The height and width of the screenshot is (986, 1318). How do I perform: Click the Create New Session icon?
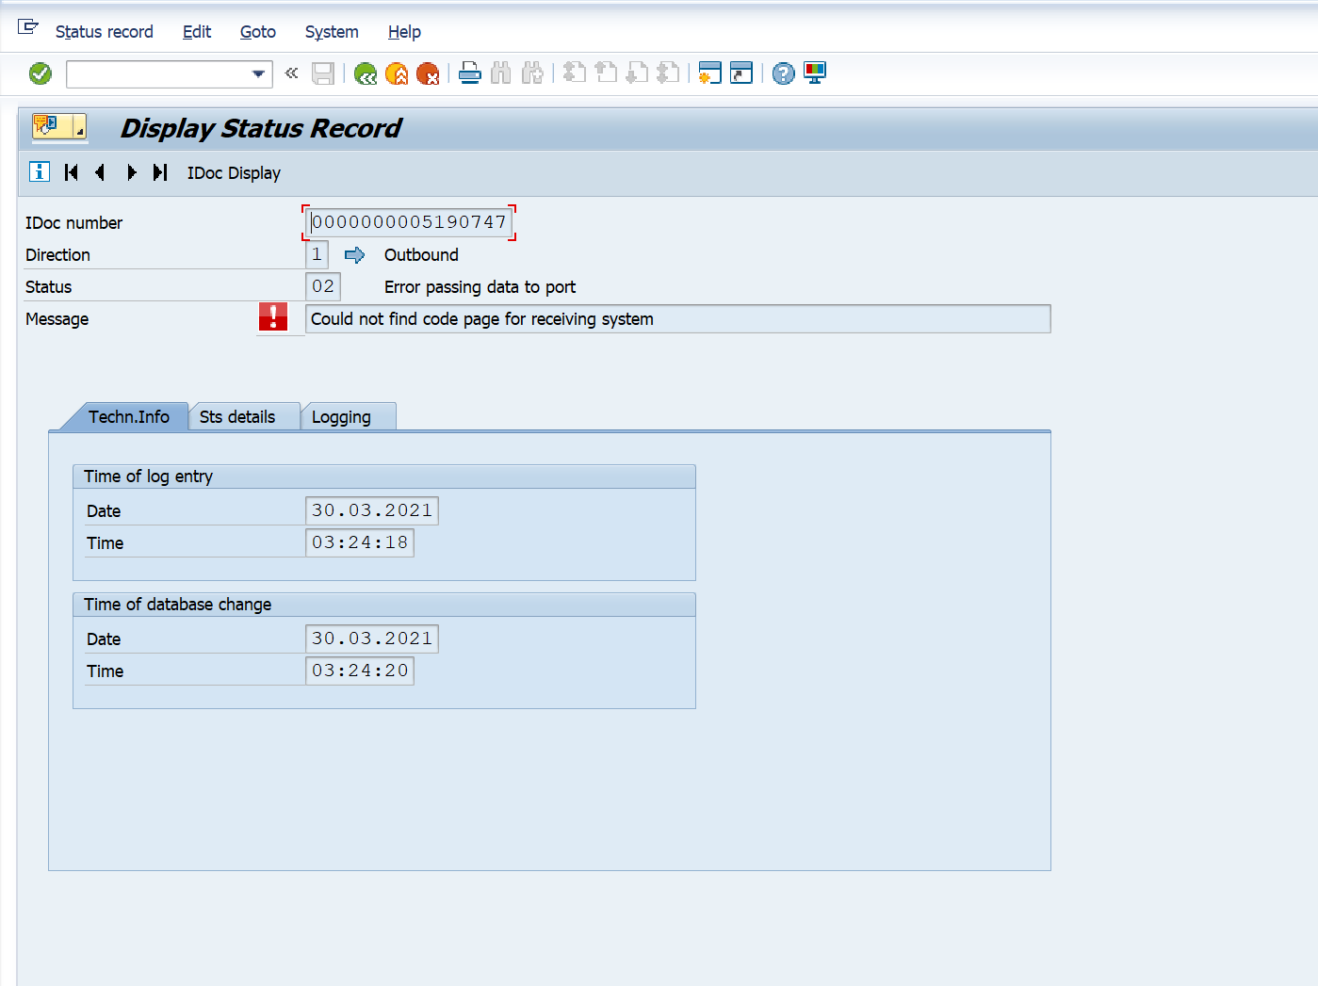coord(709,73)
